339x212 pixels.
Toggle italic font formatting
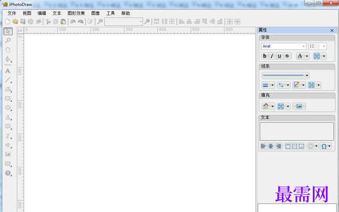click(272, 56)
